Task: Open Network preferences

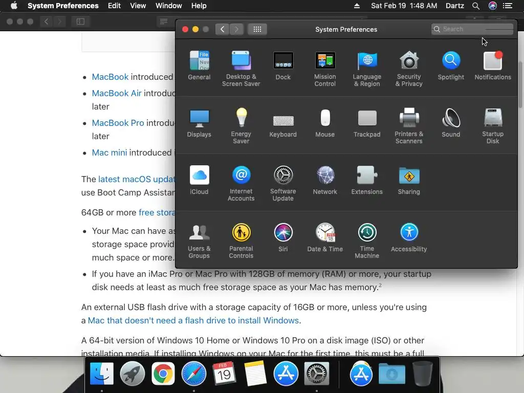Action: pyautogui.click(x=325, y=180)
